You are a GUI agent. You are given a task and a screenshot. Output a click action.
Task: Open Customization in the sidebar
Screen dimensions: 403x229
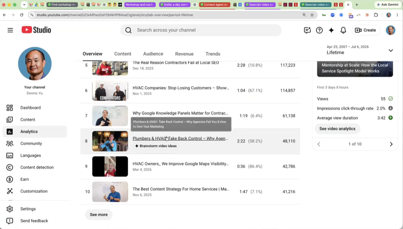click(35, 191)
